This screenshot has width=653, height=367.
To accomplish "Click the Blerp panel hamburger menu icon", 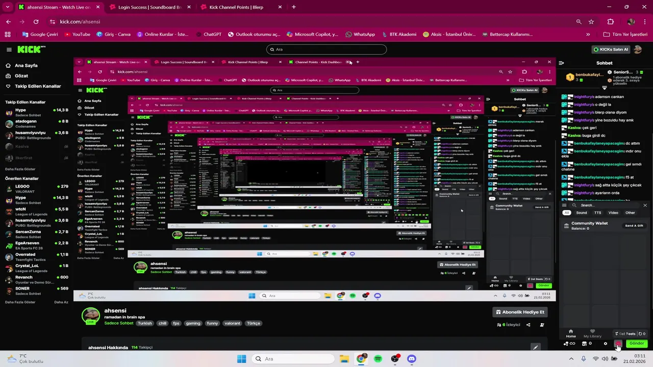I will 564,205.
